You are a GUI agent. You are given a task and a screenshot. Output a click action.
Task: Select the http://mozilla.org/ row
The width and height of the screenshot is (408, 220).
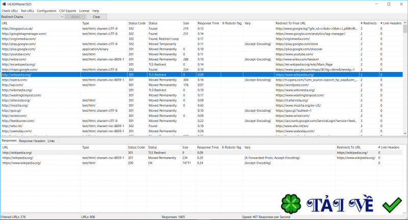(x=201, y=106)
